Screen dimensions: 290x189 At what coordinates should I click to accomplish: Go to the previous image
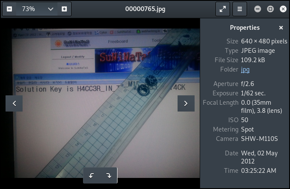[x=14, y=103]
